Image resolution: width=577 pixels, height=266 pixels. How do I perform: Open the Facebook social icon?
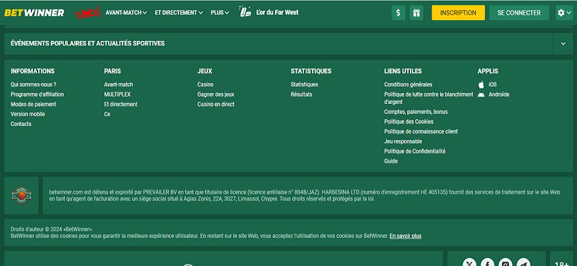click(487, 263)
